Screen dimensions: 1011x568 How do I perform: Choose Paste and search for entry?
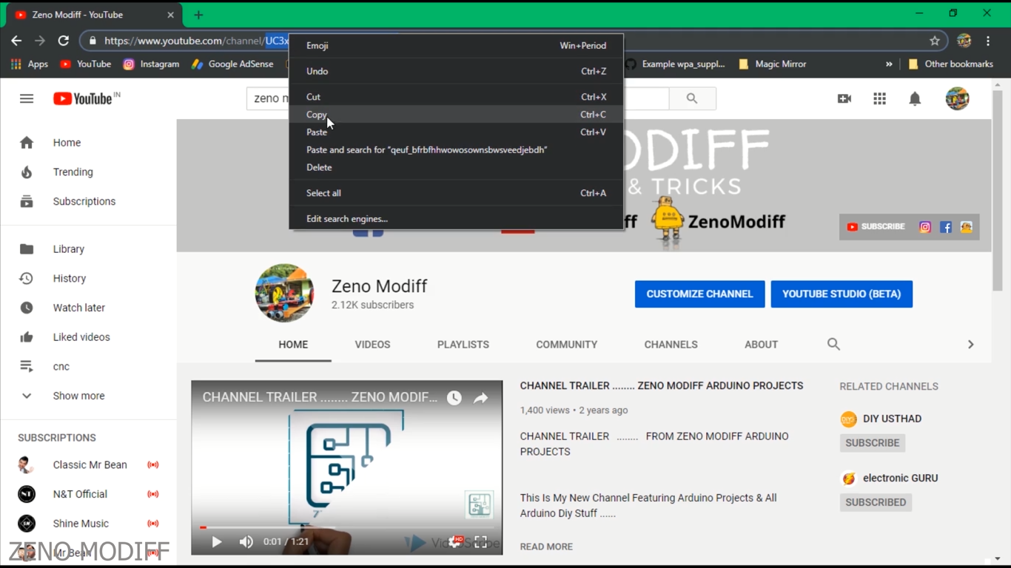(456, 150)
